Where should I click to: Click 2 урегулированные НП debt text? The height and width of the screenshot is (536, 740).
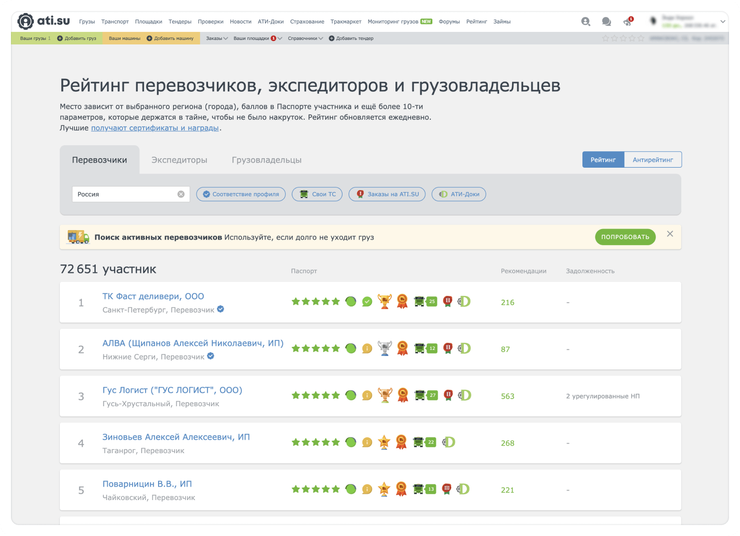pyautogui.click(x=603, y=396)
